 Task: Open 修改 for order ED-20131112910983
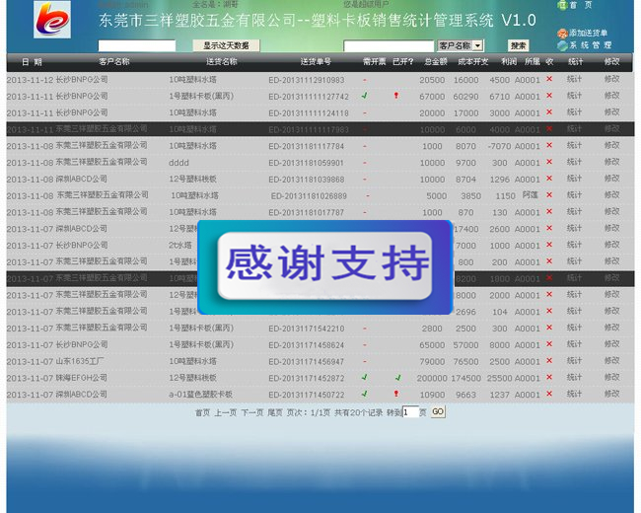pos(612,79)
